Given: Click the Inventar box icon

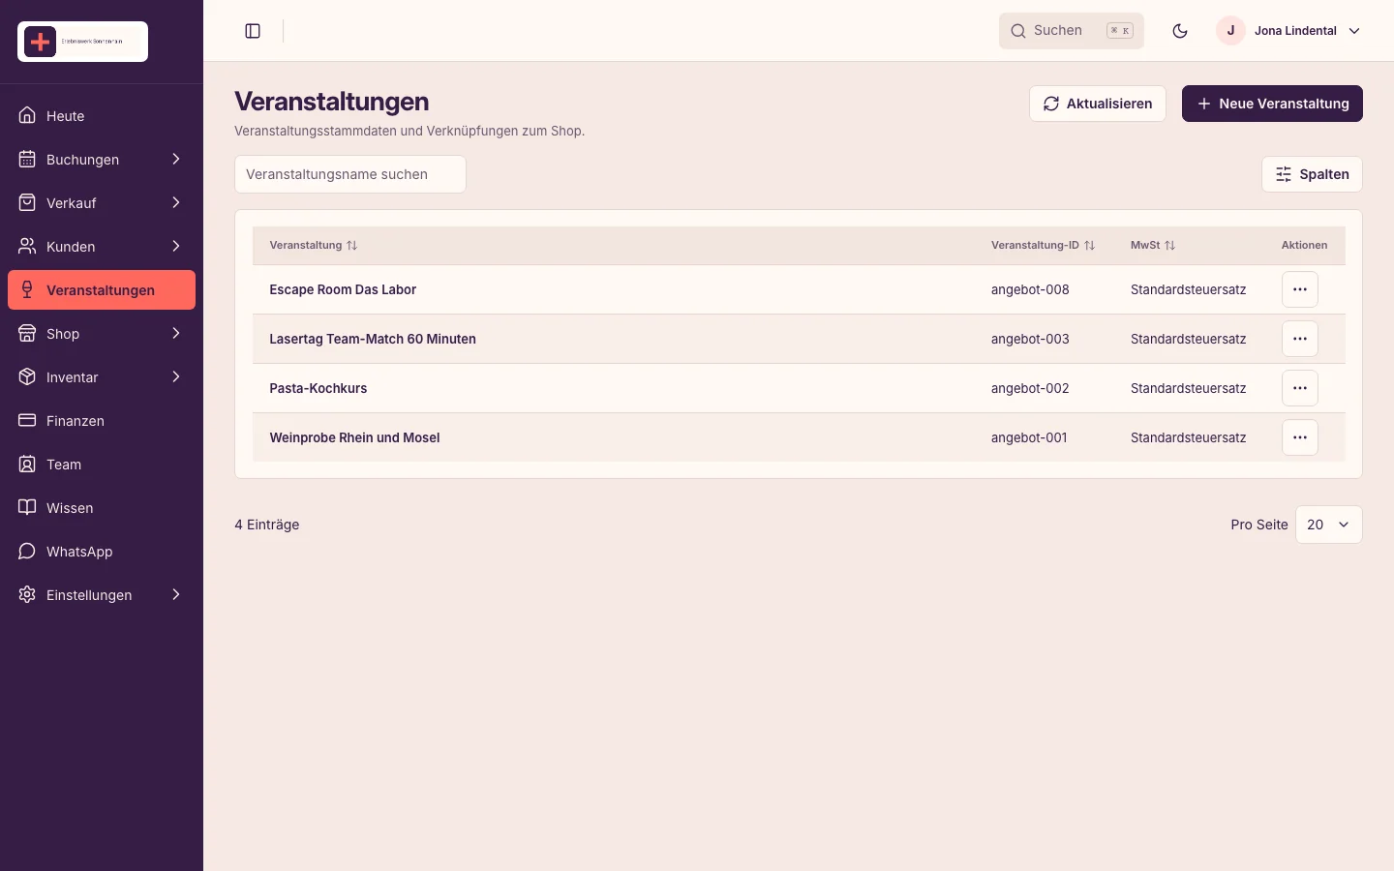Looking at the screenshot, I should (x=27, y=377).
